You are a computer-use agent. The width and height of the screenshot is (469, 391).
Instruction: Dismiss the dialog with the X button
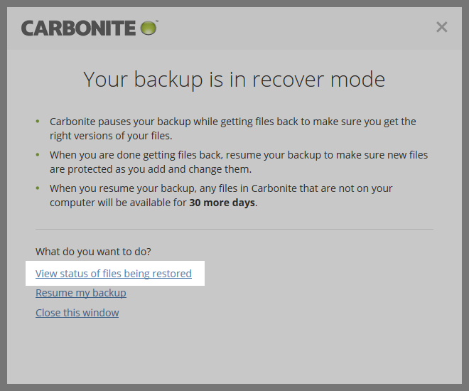click(441, 27)
